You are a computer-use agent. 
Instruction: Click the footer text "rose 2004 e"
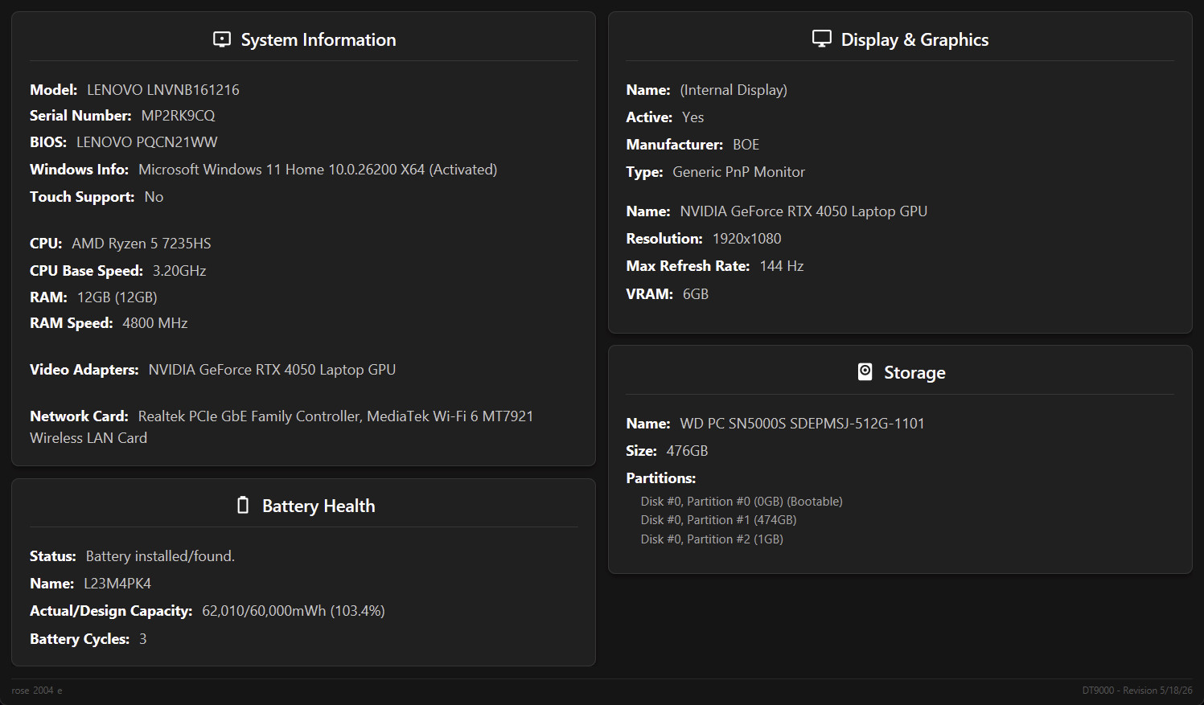tap(37, 691)
